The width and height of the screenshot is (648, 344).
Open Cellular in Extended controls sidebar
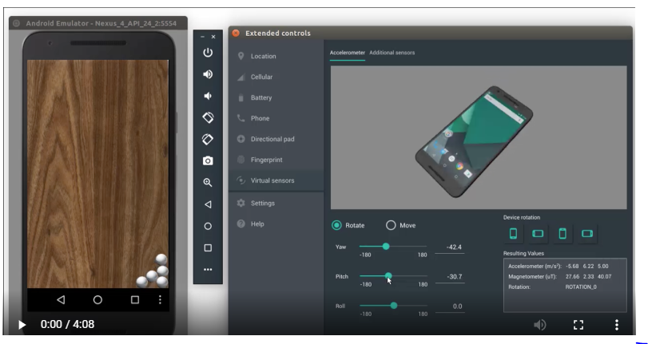276,77
